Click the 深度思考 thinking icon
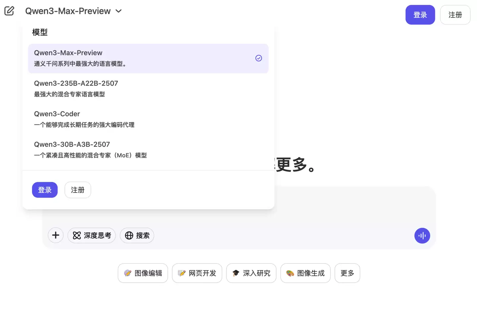The height and width of the screenshot is (330, 477). point(76,235)
